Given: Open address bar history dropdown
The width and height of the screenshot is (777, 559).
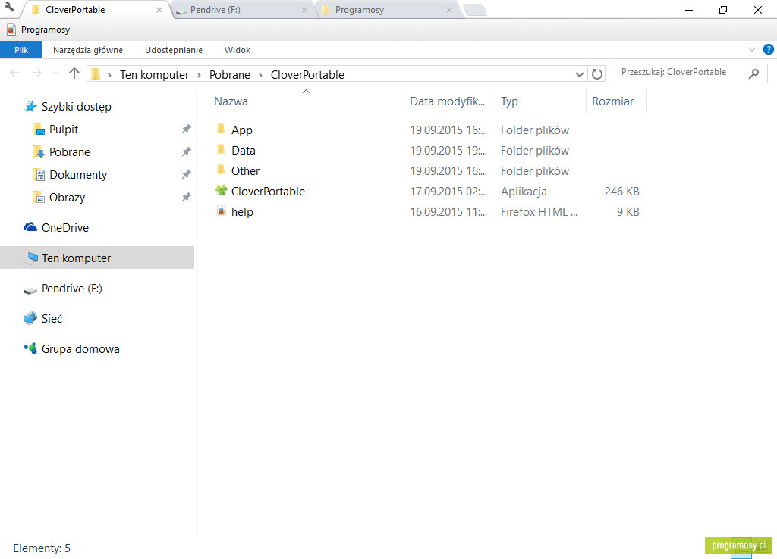Looking at the screenshot, I should pos(579,74).
